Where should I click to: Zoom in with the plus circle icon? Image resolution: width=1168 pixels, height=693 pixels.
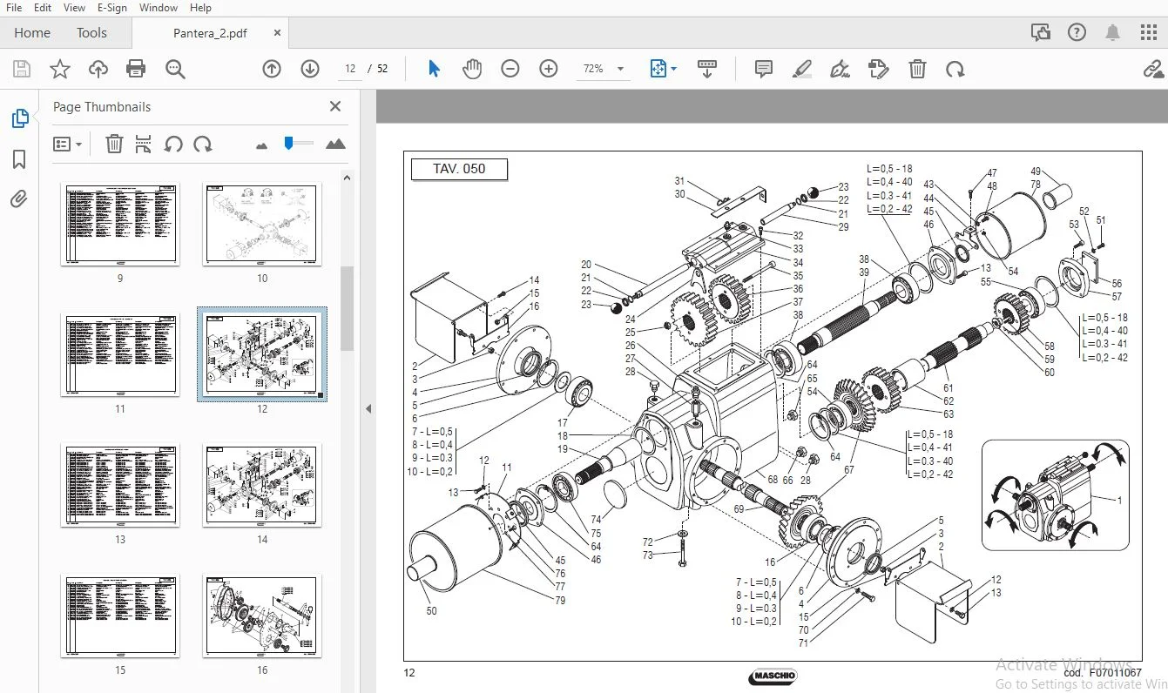(549, 69)
